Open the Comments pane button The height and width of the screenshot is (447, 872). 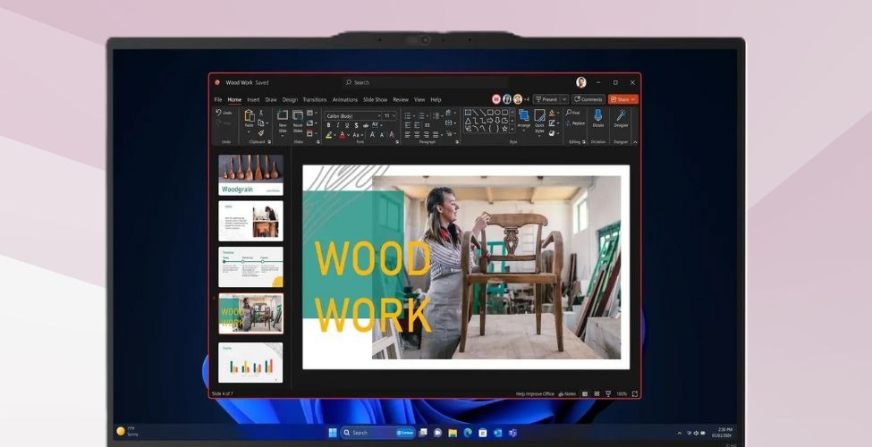(x=588, y=99)
